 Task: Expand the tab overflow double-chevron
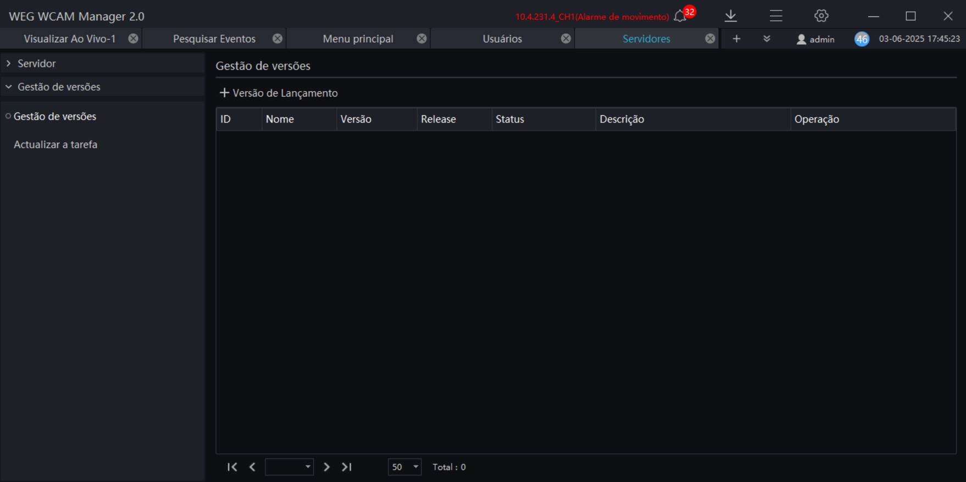click(767, 38)
